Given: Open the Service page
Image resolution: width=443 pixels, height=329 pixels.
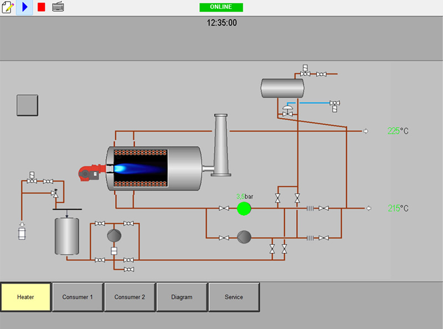Looking at the screenshot, I should (234, 297).
